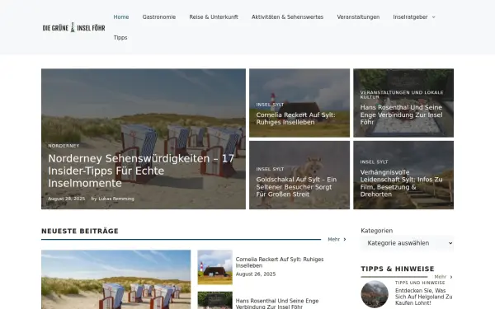This screenshot has height=309, width=495.
Task: Open author Lukas Remming's page
Action: click(x=116, y=199)
